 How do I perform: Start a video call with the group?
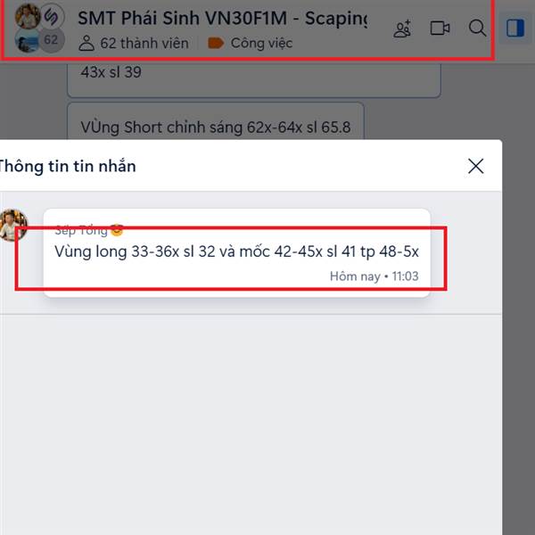[440, 28]
